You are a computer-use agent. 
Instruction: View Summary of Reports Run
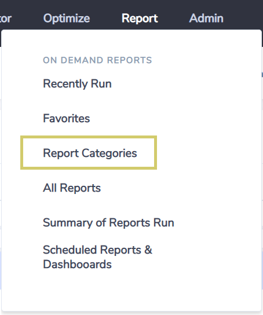108,223
